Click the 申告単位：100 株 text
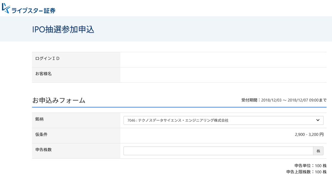This screenshot has width=332, height=179. pyautogui.click(x=310, y=166)
